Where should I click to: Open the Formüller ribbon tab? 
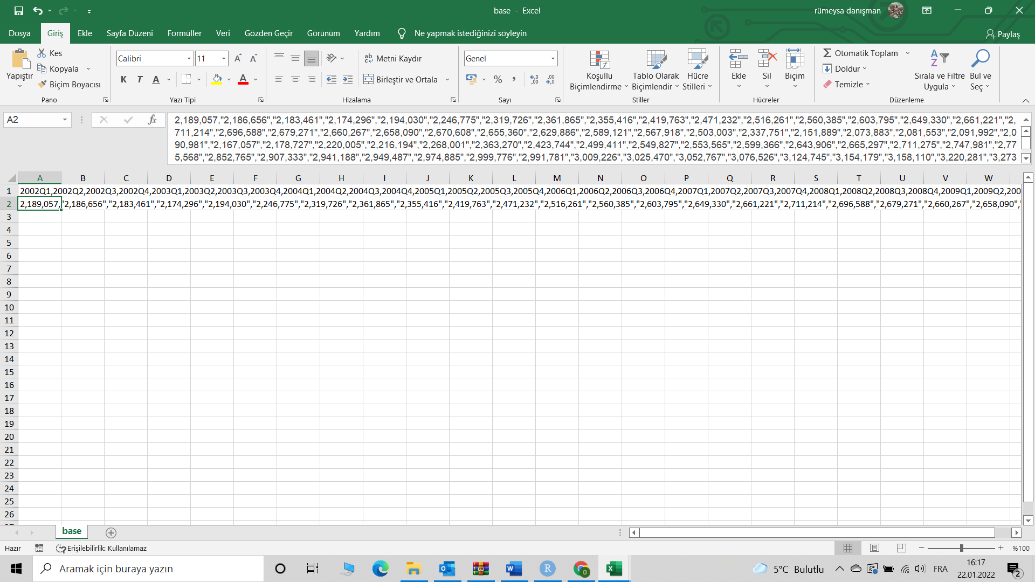click(x=184, y=33)
